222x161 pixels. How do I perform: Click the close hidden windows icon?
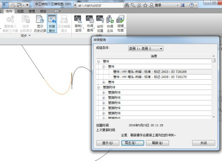tap(13, 5)
